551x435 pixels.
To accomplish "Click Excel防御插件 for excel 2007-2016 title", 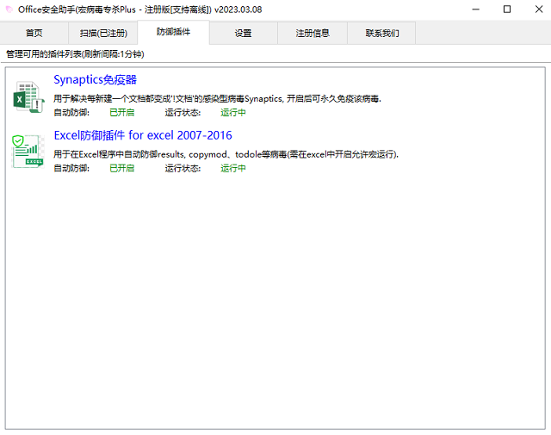I will tap(142, 135).
